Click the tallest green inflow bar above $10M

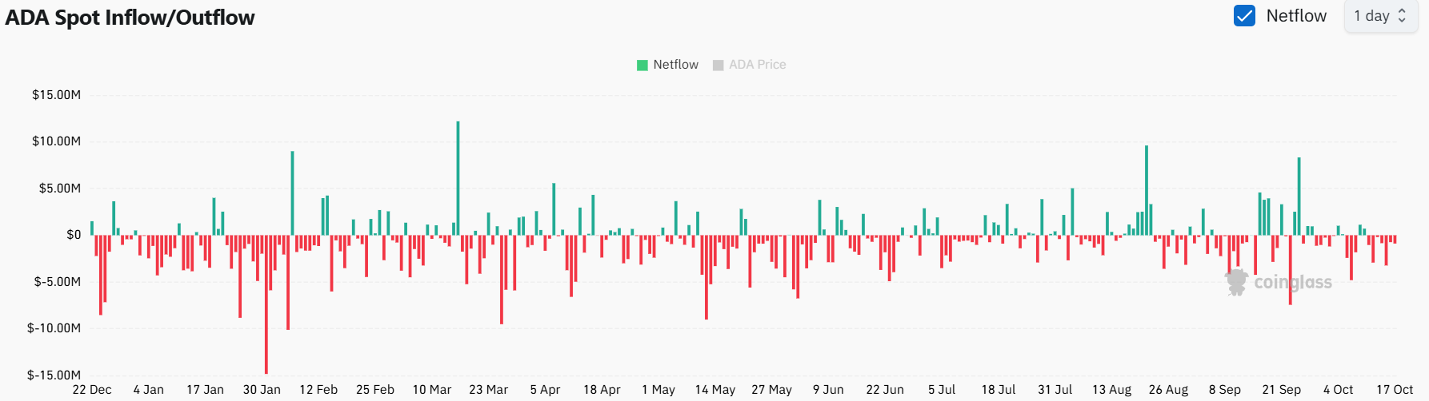tap(458, 178)
